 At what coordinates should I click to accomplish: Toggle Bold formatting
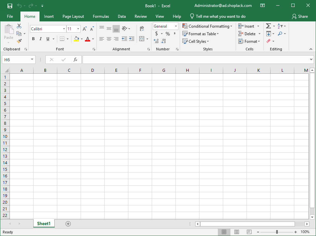pyautogui.click(x=33, y=39)
